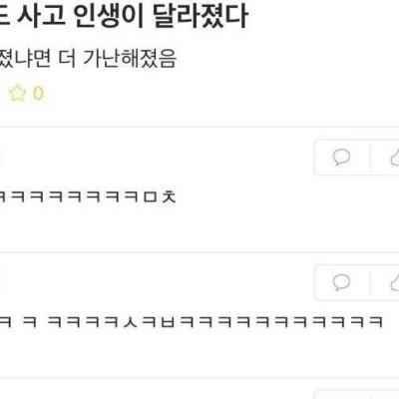Click the word 달라졌다 in the title

pos(200,16)
